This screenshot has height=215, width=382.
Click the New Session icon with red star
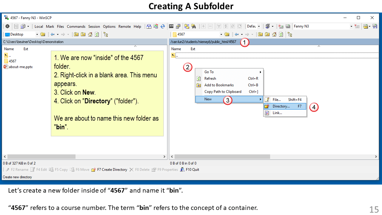(x=281, y=26)
